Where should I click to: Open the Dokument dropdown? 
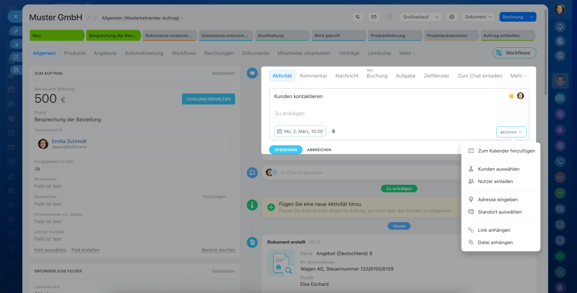coord(478,17)
